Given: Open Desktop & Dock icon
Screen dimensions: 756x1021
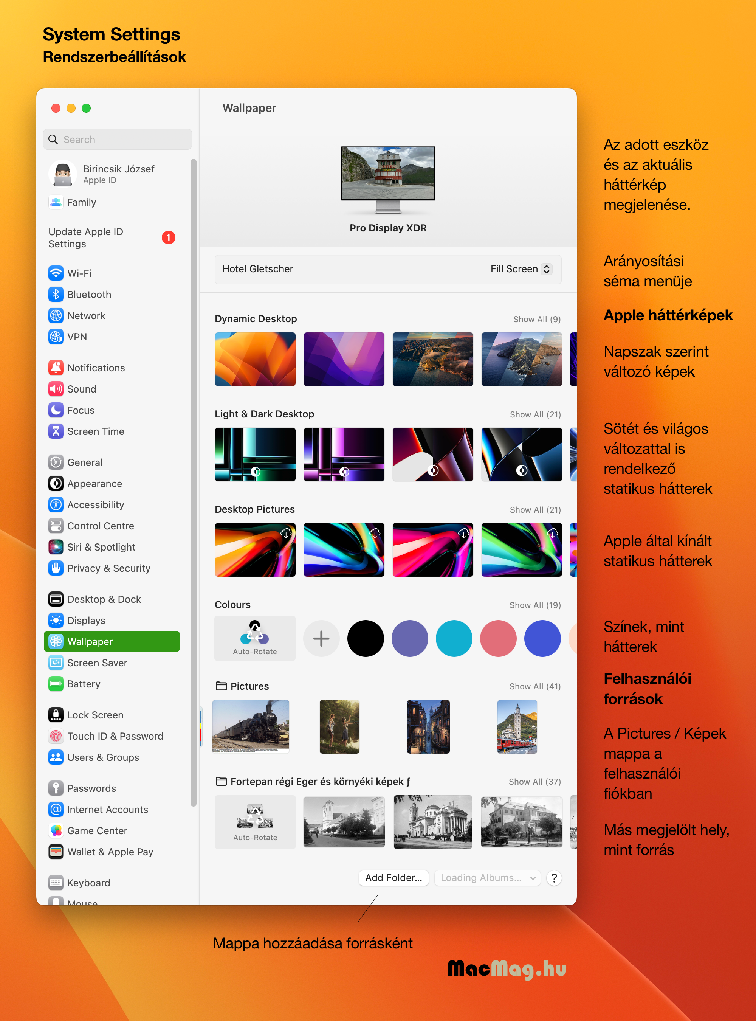Looking at the screenshot, I should 56,599.
